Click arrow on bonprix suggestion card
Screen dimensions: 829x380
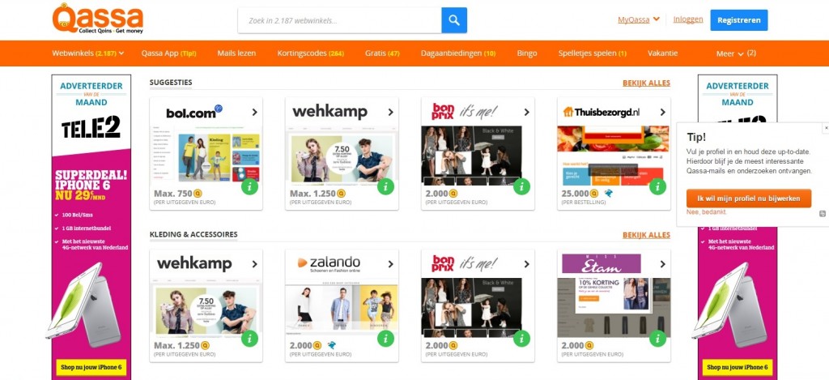[526, 112]
